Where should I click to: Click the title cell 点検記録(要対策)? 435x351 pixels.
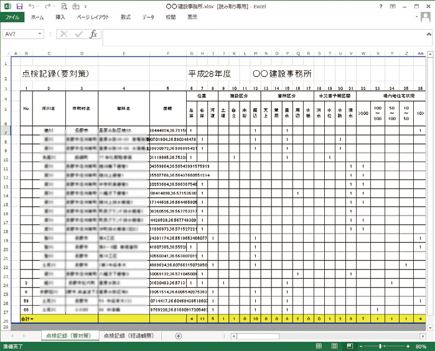click(55, 74)
